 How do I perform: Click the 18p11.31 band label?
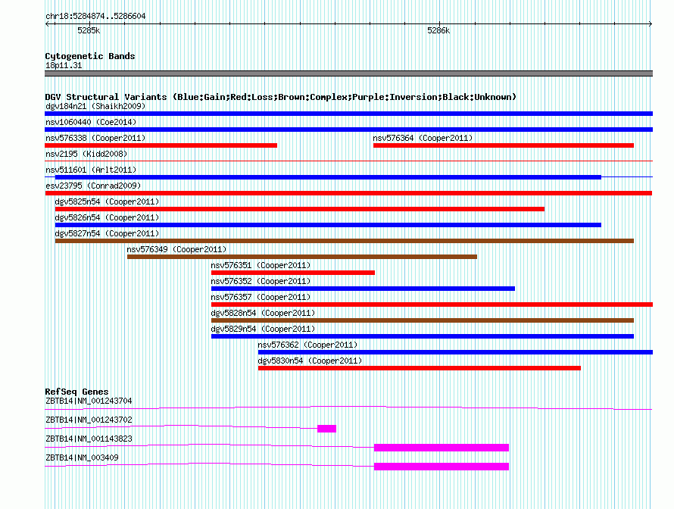[x=64, y=65]
